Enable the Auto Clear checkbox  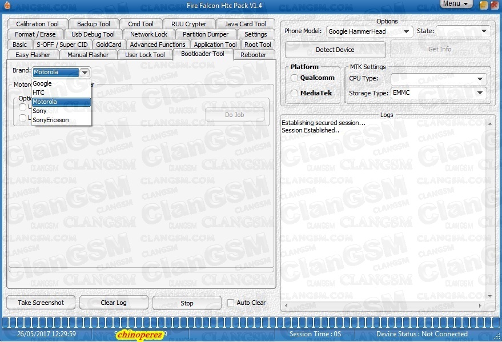click(231, 303)
